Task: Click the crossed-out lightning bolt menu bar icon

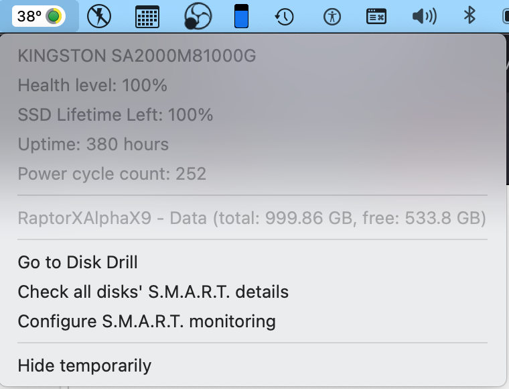Action: click(x=99, y=16)
